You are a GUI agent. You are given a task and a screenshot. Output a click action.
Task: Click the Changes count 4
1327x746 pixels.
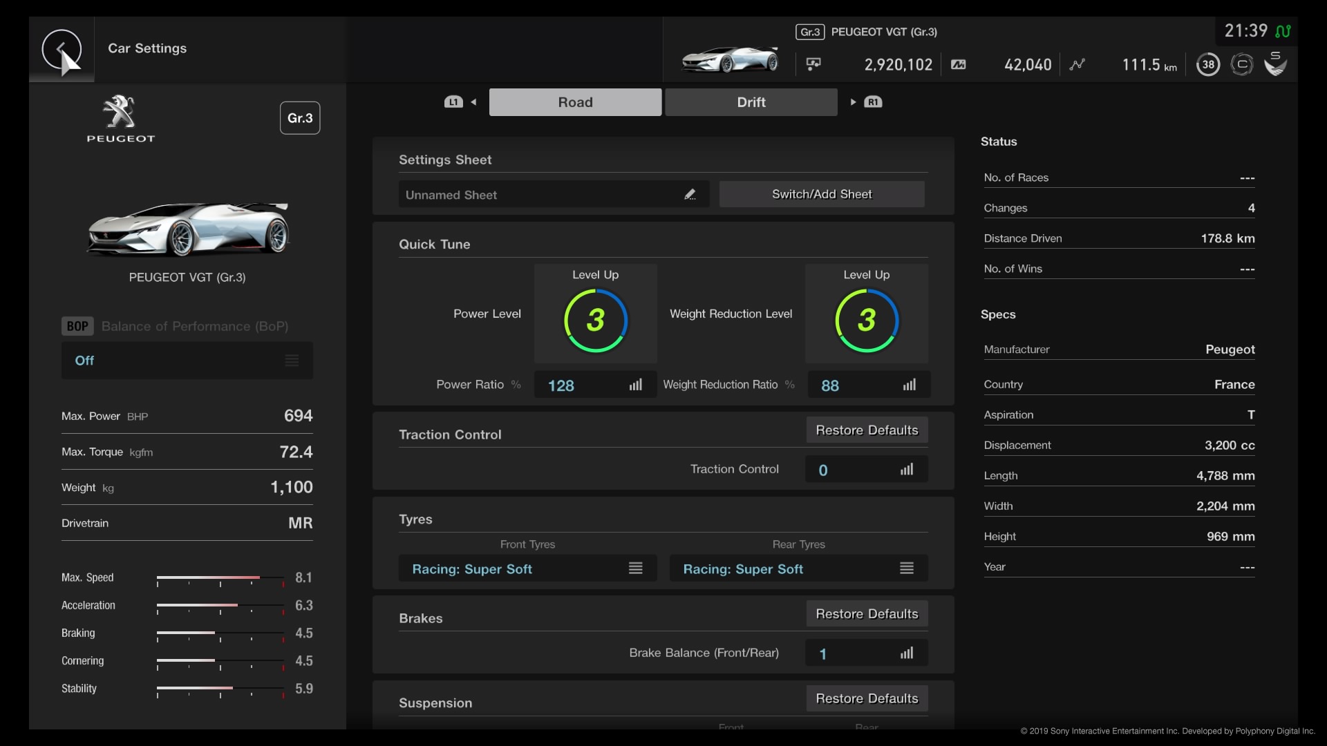point(1251,208)
